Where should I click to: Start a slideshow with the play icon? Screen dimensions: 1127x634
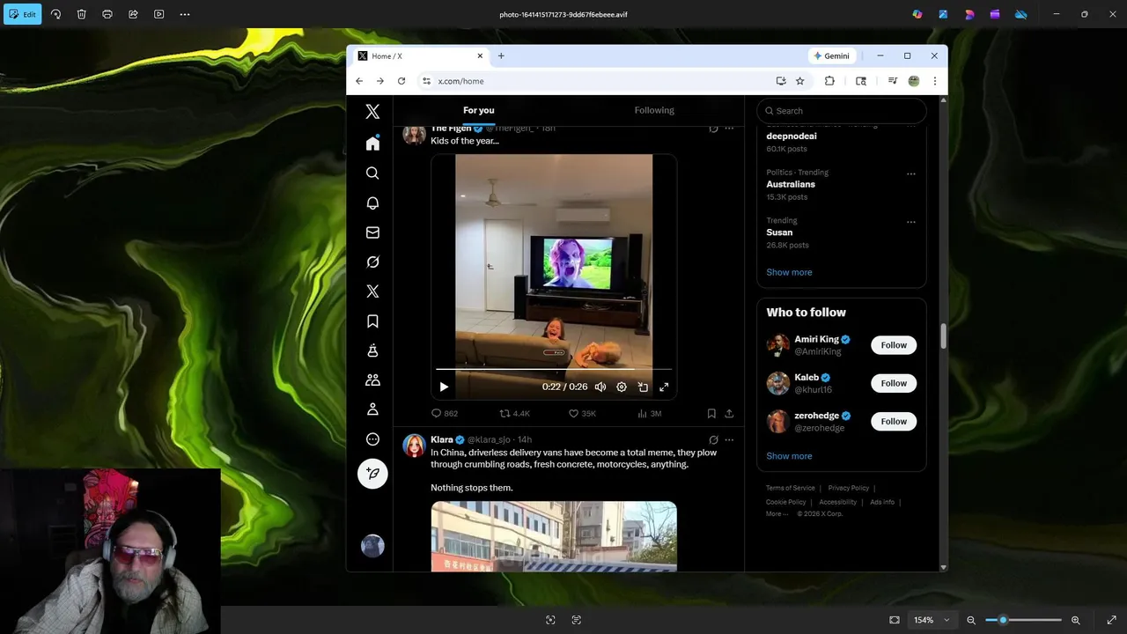point(158,14)
